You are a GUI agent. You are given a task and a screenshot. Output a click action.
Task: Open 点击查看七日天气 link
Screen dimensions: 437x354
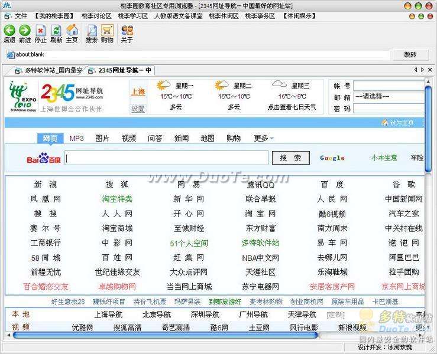(292, 107)
